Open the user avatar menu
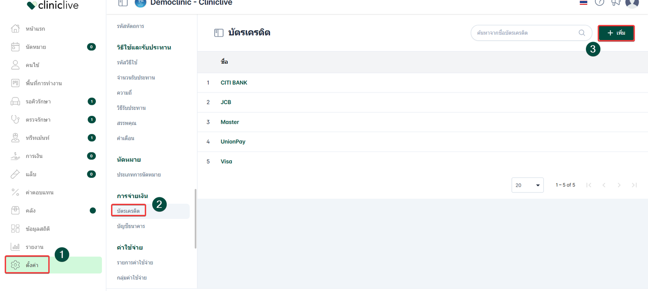This screenshot has width=648, height=291. point(632,3)
